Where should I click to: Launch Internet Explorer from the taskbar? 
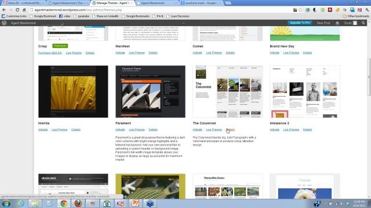coord(21,203)
